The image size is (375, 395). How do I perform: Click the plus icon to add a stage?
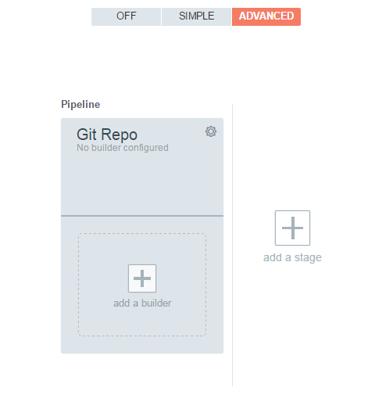click(x=292, y=228)
